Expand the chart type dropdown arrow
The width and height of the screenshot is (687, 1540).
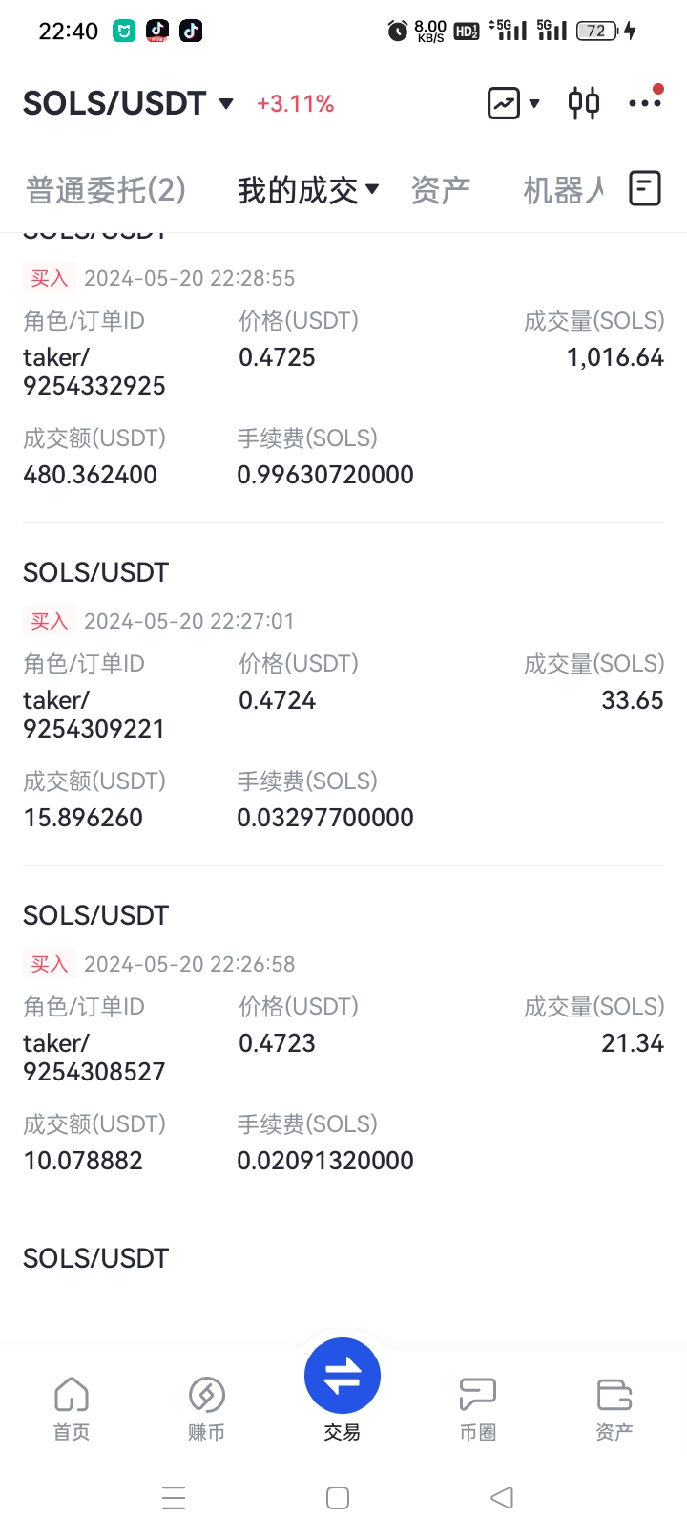coord(534,103)
